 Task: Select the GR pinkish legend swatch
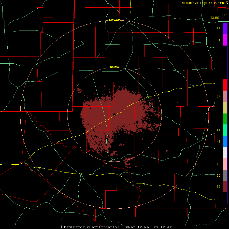[225, 96]
